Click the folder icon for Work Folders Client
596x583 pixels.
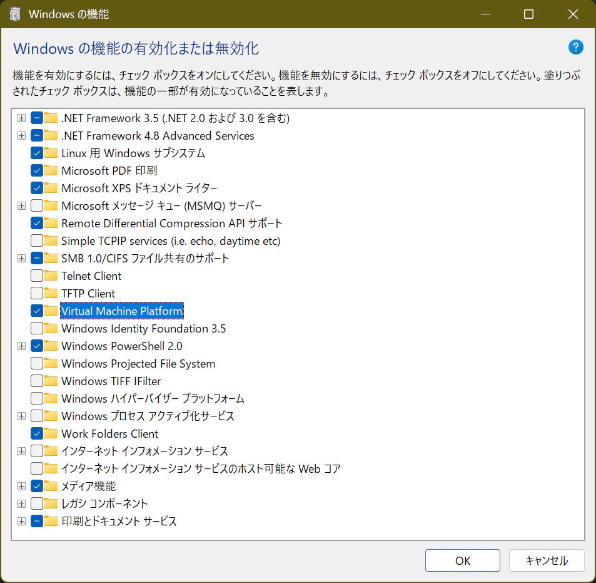click(x=51, y=433)
